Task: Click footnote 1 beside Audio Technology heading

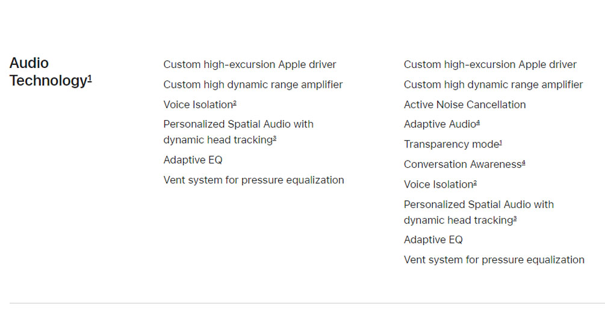Action: click(90, 78)
